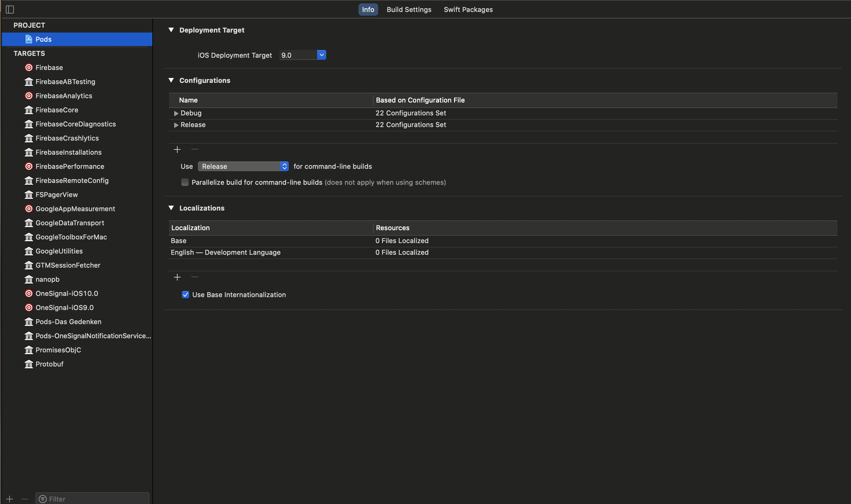Click the OneSignal-iOS9.0 target icon
Screen dimensions: 851x504
(29, 308)
